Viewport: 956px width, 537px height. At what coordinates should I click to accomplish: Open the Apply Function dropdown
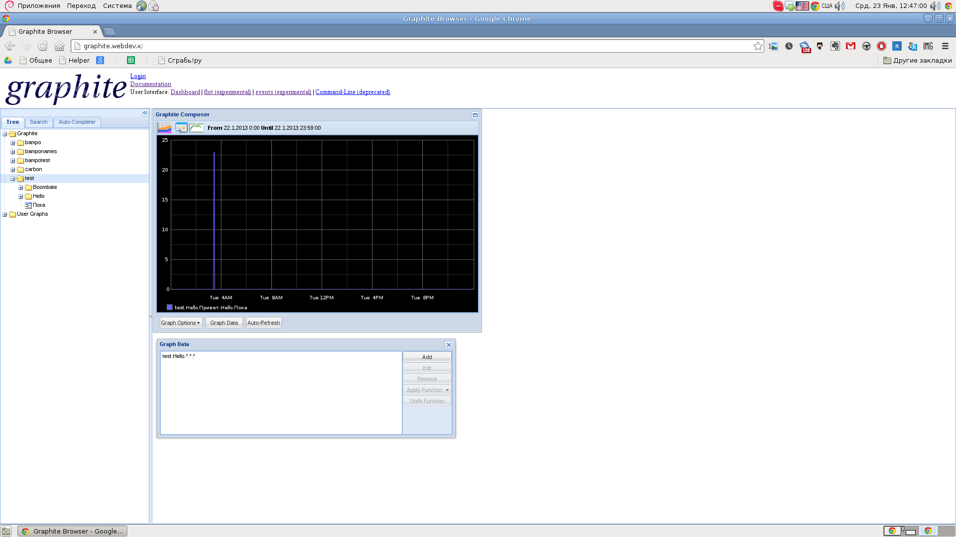pos(427,390)
